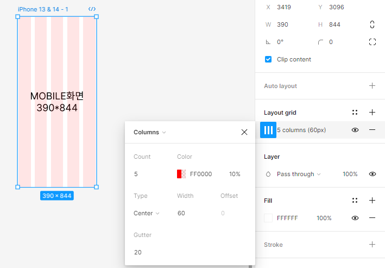Edit the rotation field 0°
The image size is (385, 268).
(x=280, y=42)
